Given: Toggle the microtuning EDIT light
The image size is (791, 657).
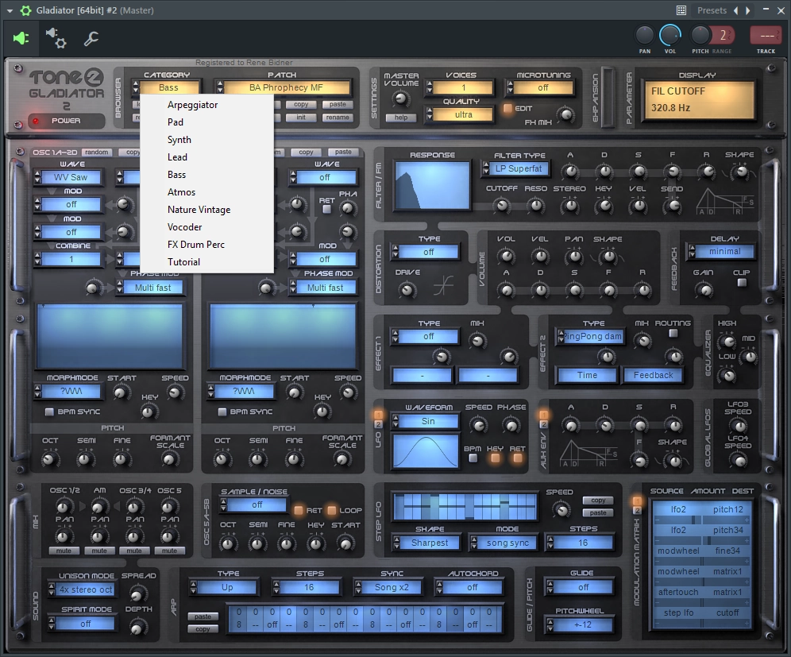Looking at the screenshot, I should click(507, 109).
